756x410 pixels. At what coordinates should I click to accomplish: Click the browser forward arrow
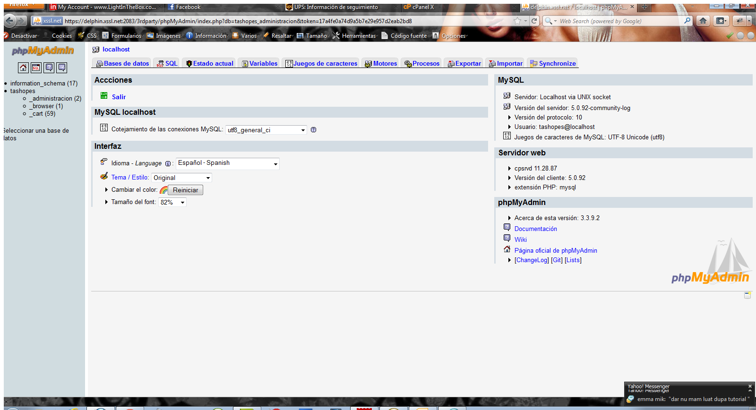[22, 21]
